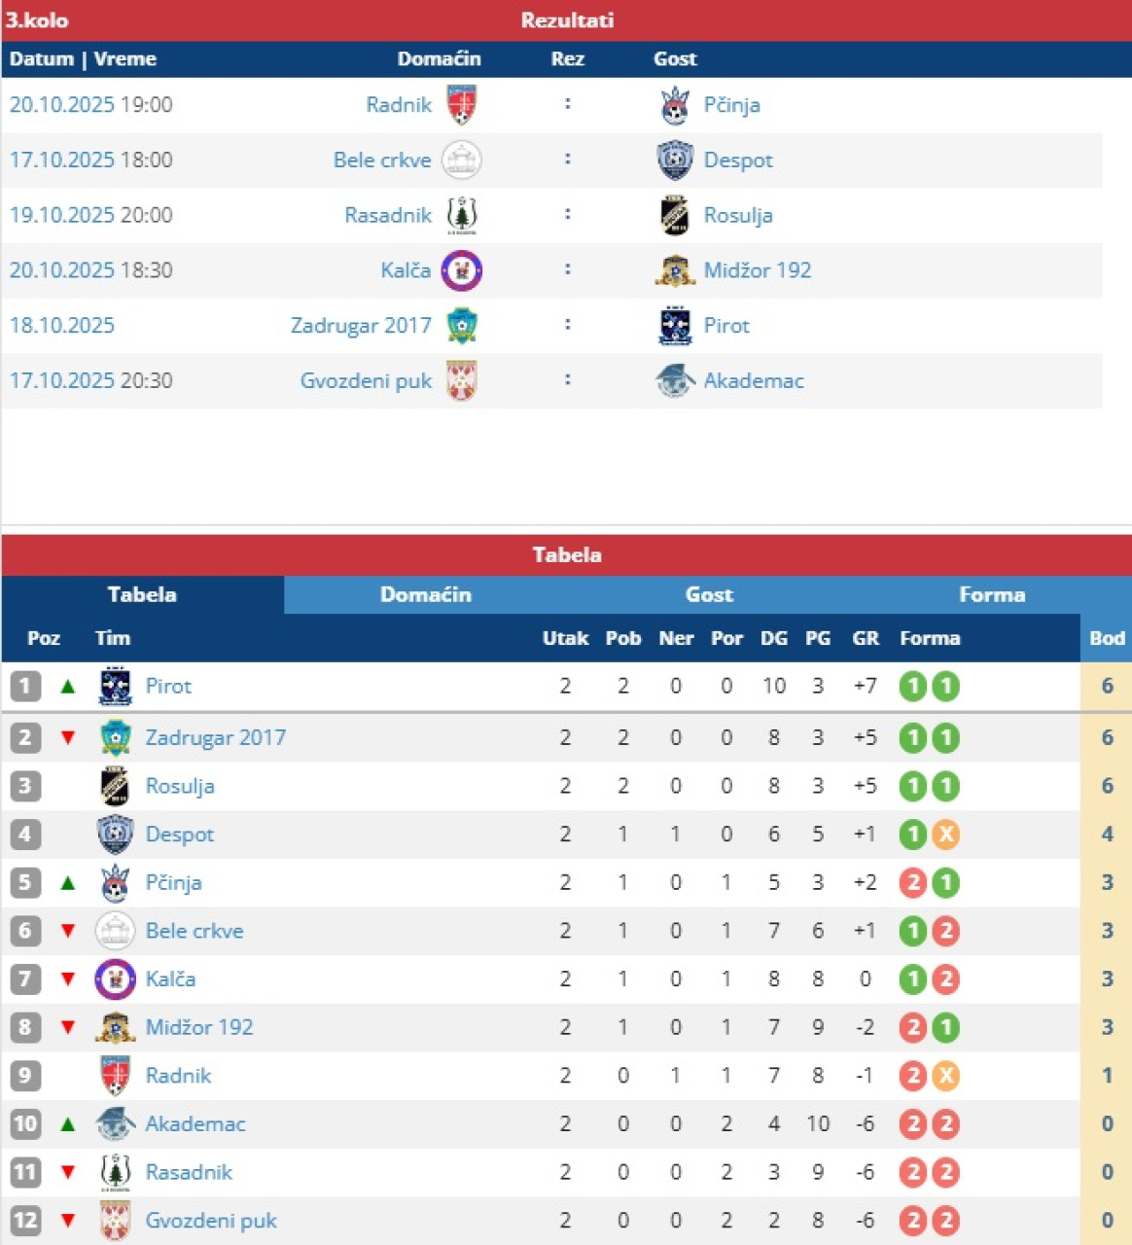Click Midžor 192 logo in standings
Screen dimensions: 1132x1245
pos(116,1028)
